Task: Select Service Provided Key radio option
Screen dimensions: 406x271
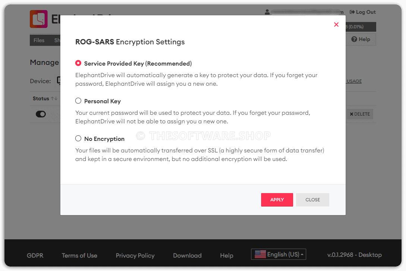Action: 78,63
